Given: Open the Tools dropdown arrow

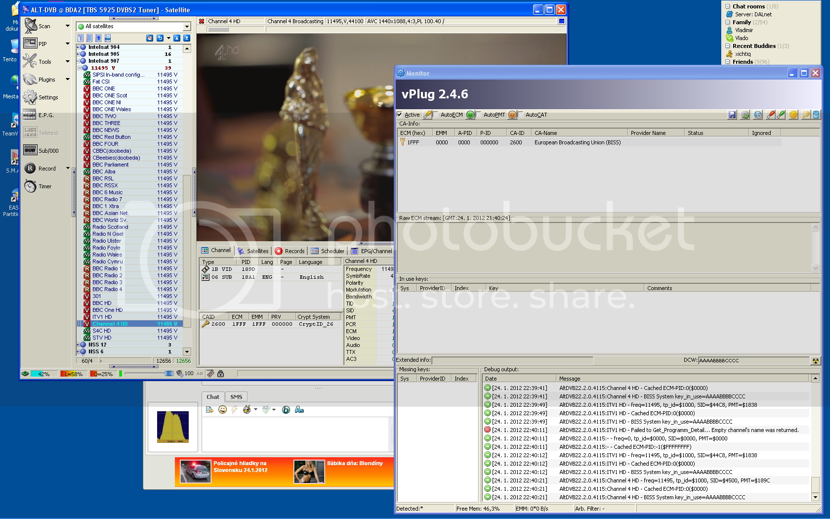Looking at the screenshot, I should pos(68,61).
